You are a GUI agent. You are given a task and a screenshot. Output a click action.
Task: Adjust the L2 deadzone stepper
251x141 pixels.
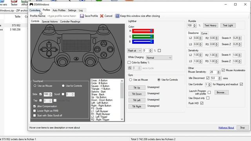(200, 38)
